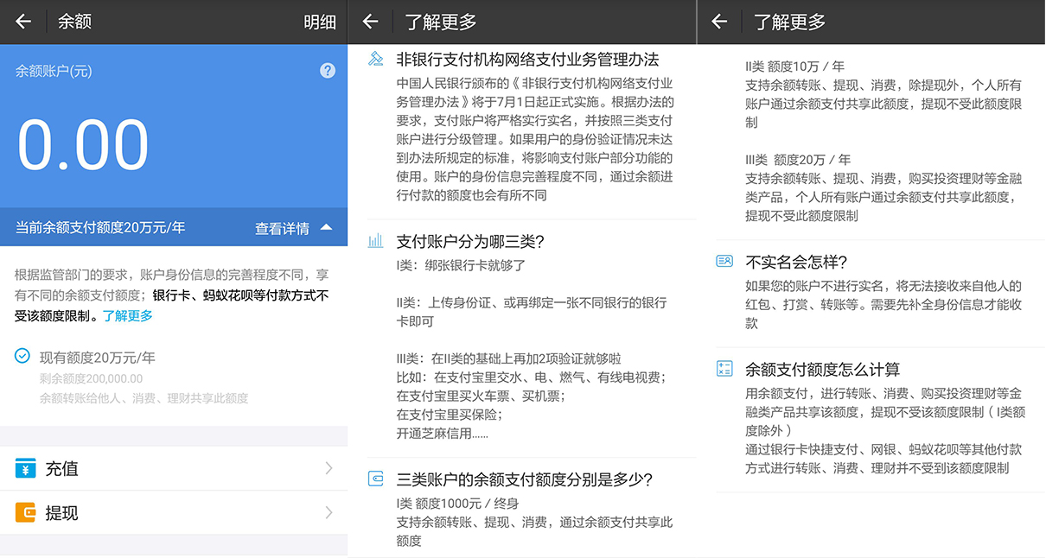
Task: Tap calculator icon beside 余额支付额度怎么计算
Action: pyautogui.click(x=724, y=369)
